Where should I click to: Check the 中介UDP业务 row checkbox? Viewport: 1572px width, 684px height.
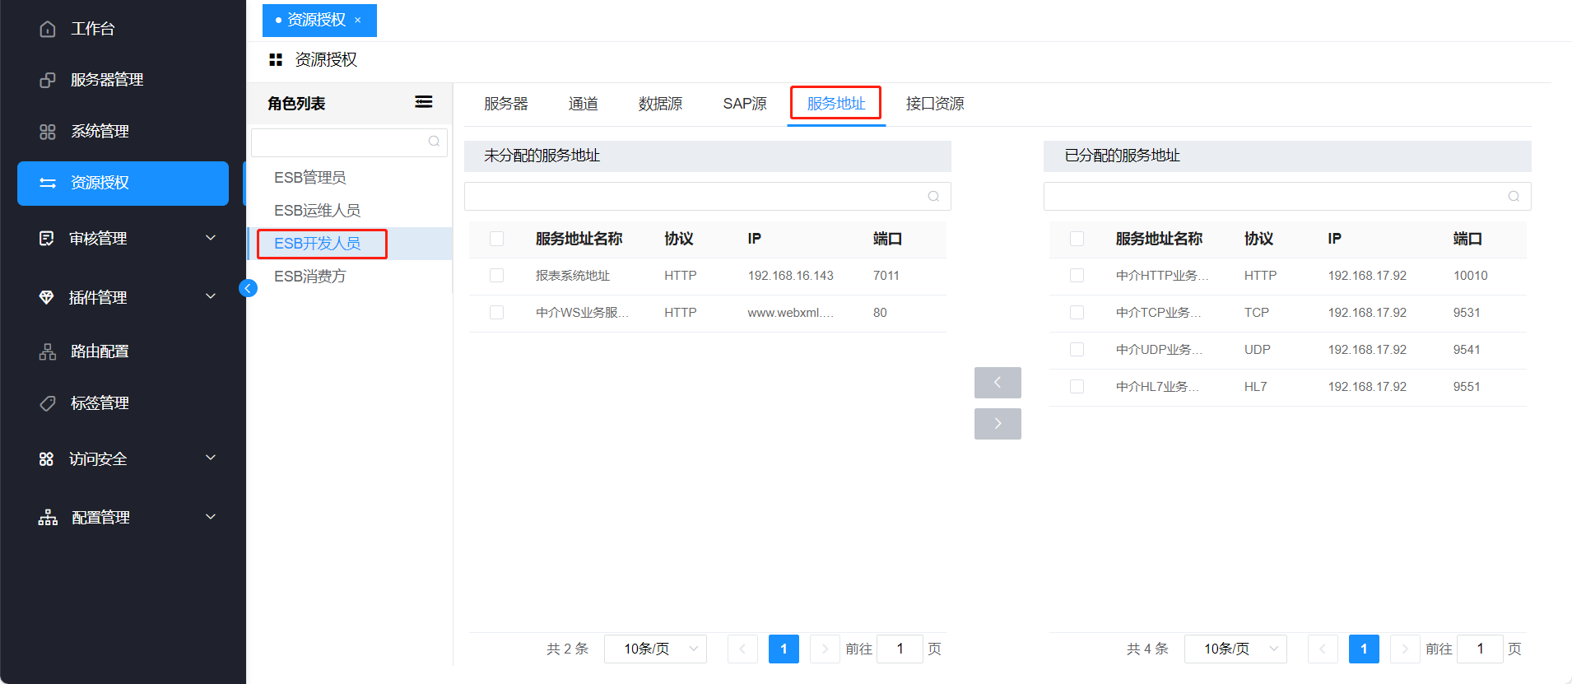[1077, 350]
